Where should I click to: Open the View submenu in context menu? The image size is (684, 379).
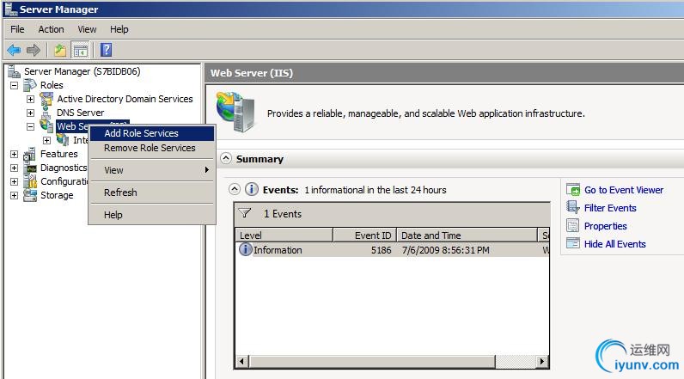pyautogui.click(x=152, y=170)
